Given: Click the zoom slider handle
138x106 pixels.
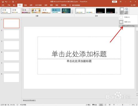Looking at the screenshot, I should pyautogui.click(x=123, y=105).
